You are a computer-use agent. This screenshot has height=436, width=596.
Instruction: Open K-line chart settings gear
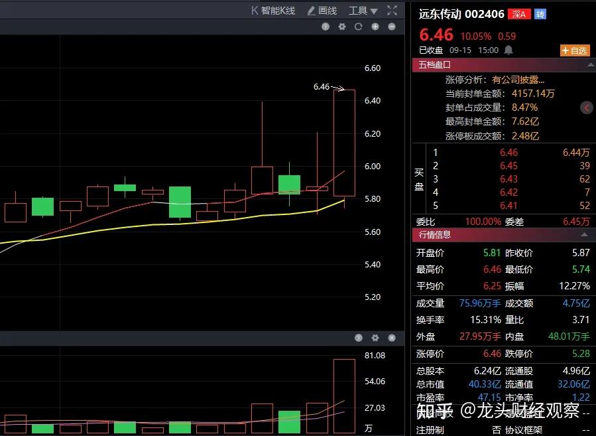[x=341, y=27]
